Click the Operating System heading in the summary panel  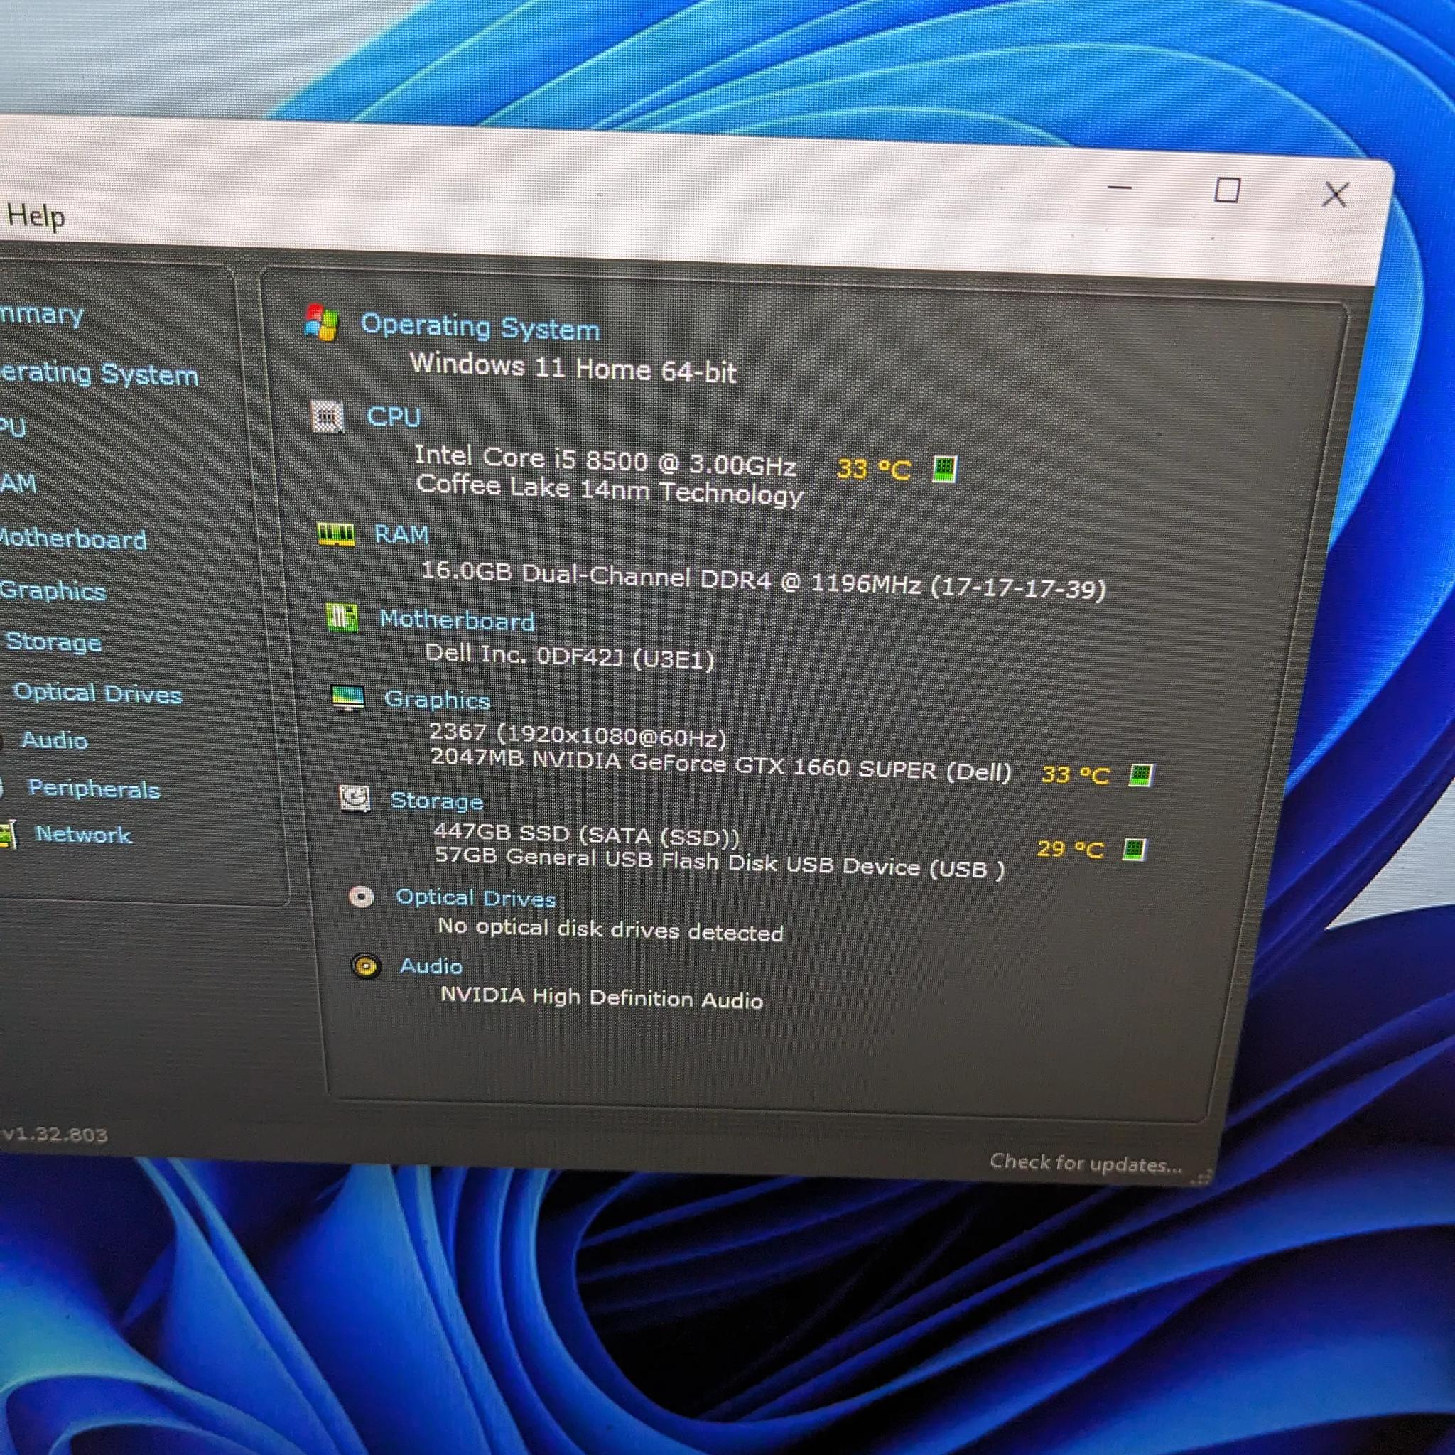(480, 328)
